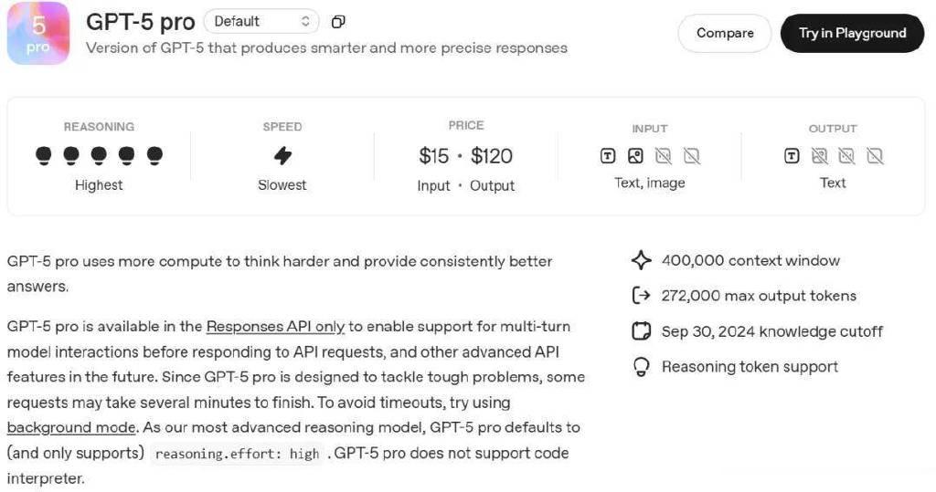This screenshot has width=936, height=492.
Task: Click the first reasoning lightbulb icon
Action: pos(44,155)
